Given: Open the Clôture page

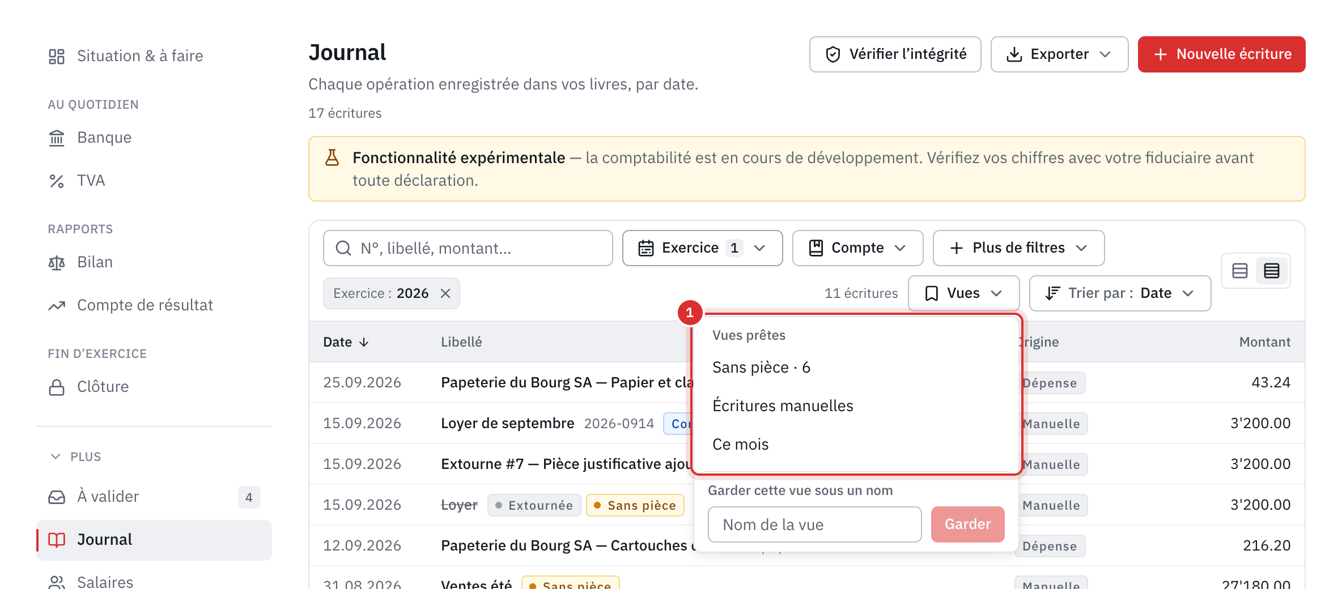Looking at the screenshot, I should pos(154,386).
